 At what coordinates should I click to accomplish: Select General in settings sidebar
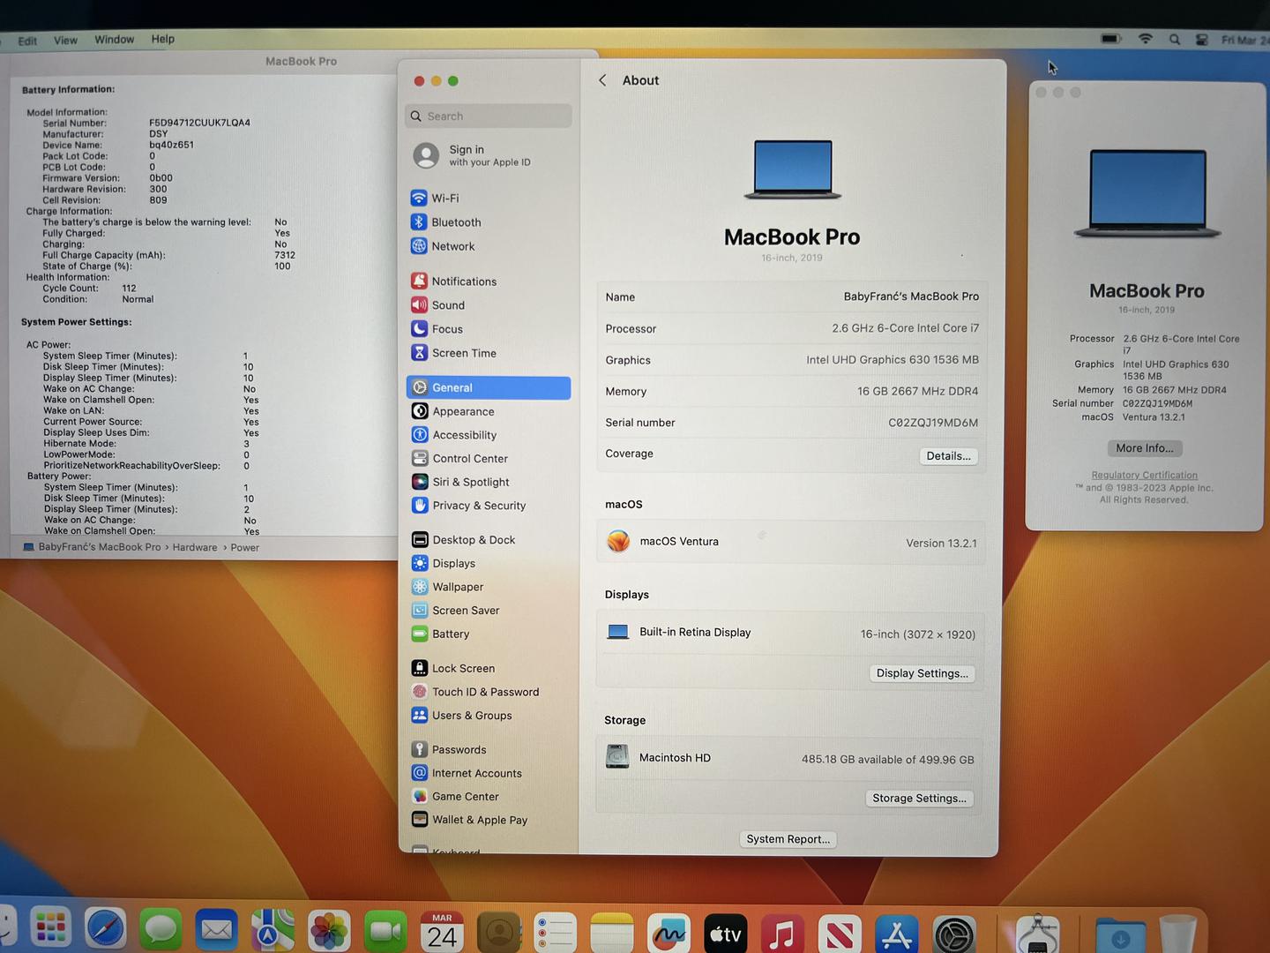pyautogui.click(x=489, y=387)
